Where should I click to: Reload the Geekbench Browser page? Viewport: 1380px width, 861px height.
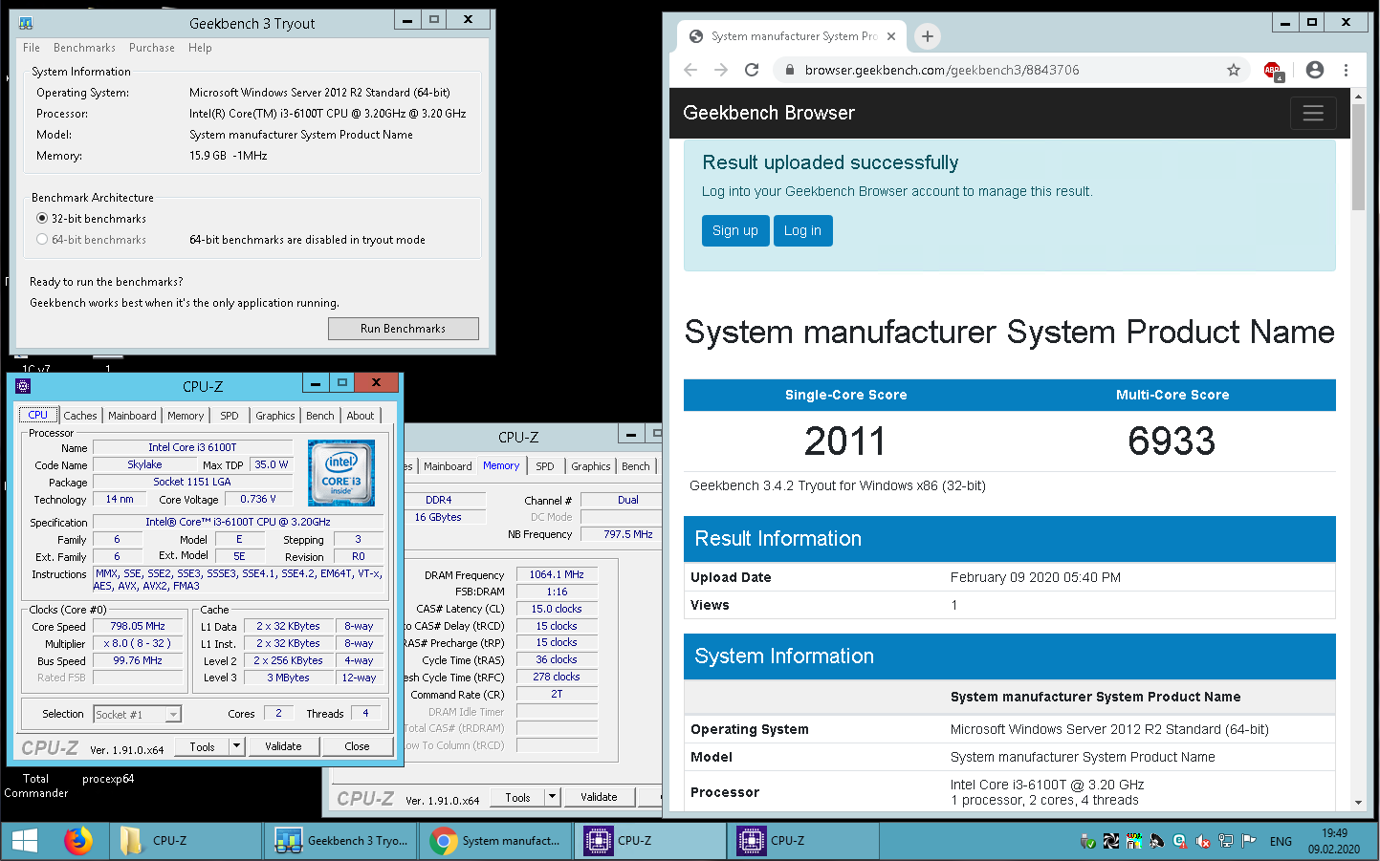(752, 70)
